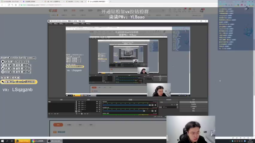Open transition properties gear

pos(177,105)
